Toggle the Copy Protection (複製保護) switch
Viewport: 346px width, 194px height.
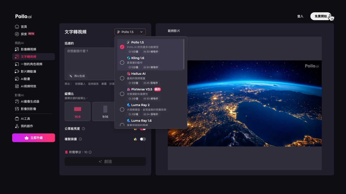143,139
